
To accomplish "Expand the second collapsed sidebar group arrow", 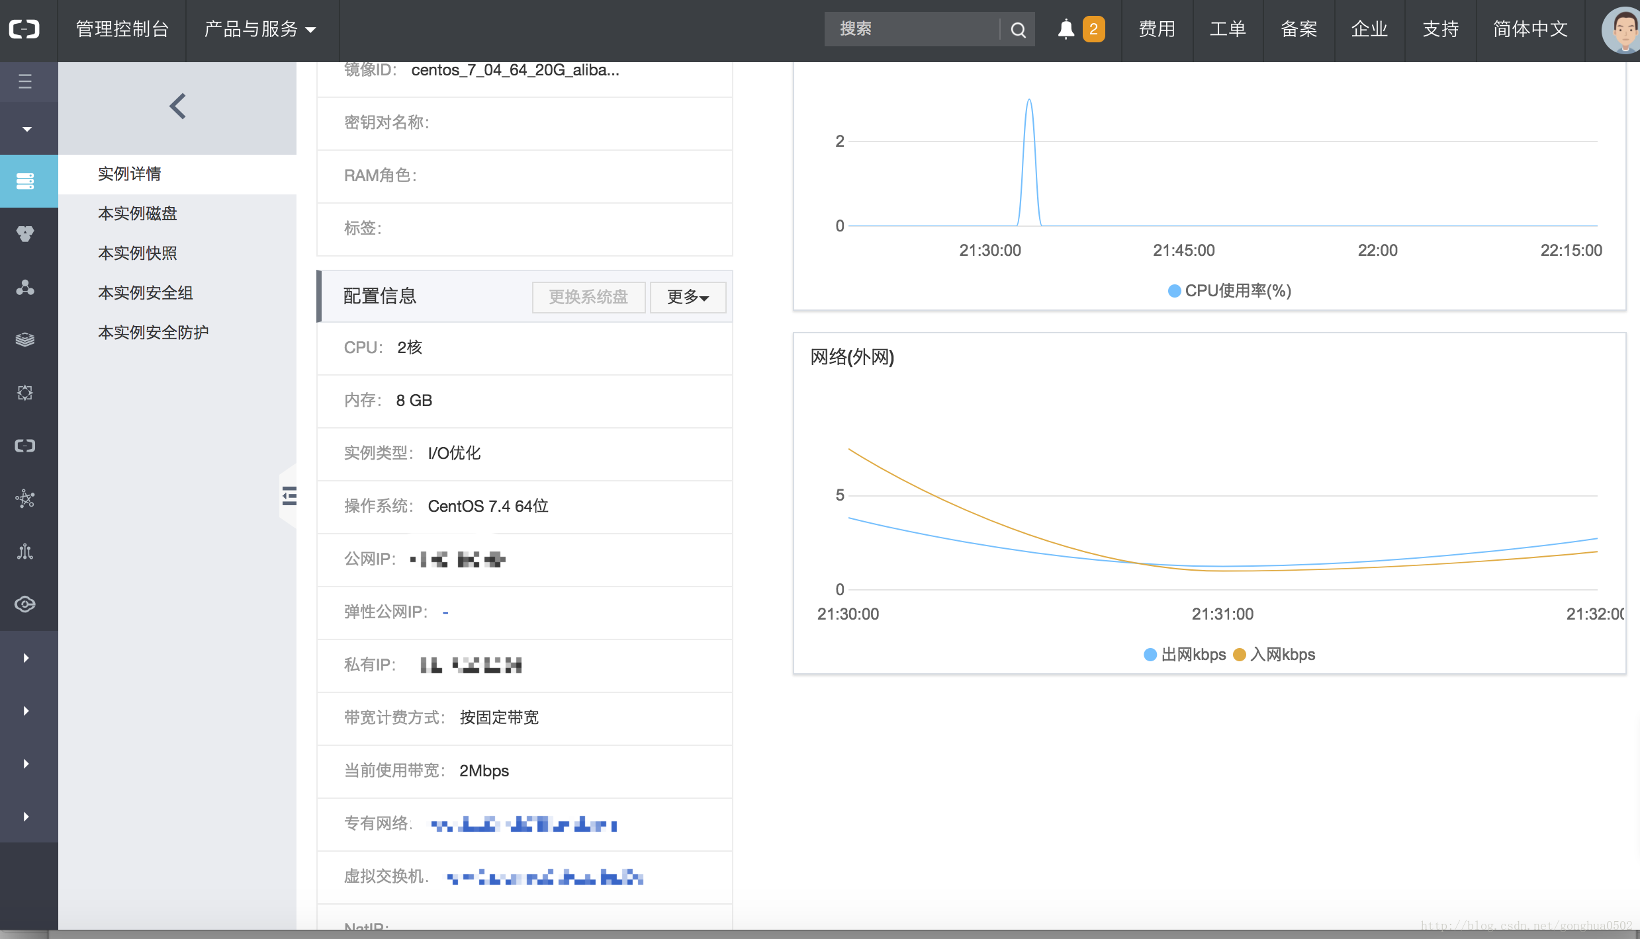I will (x=26, y=711).
